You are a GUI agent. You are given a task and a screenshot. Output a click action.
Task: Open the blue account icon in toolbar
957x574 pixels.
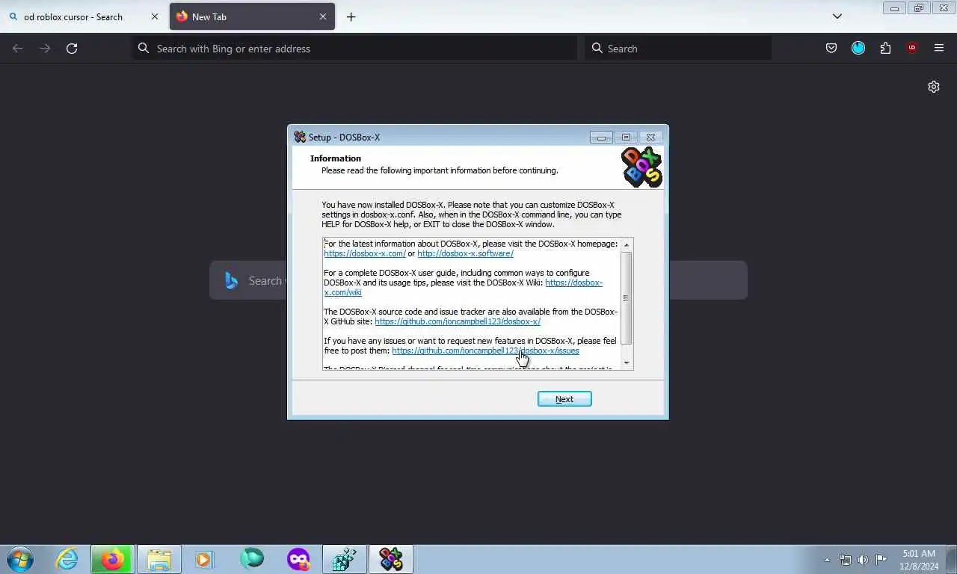858,49
